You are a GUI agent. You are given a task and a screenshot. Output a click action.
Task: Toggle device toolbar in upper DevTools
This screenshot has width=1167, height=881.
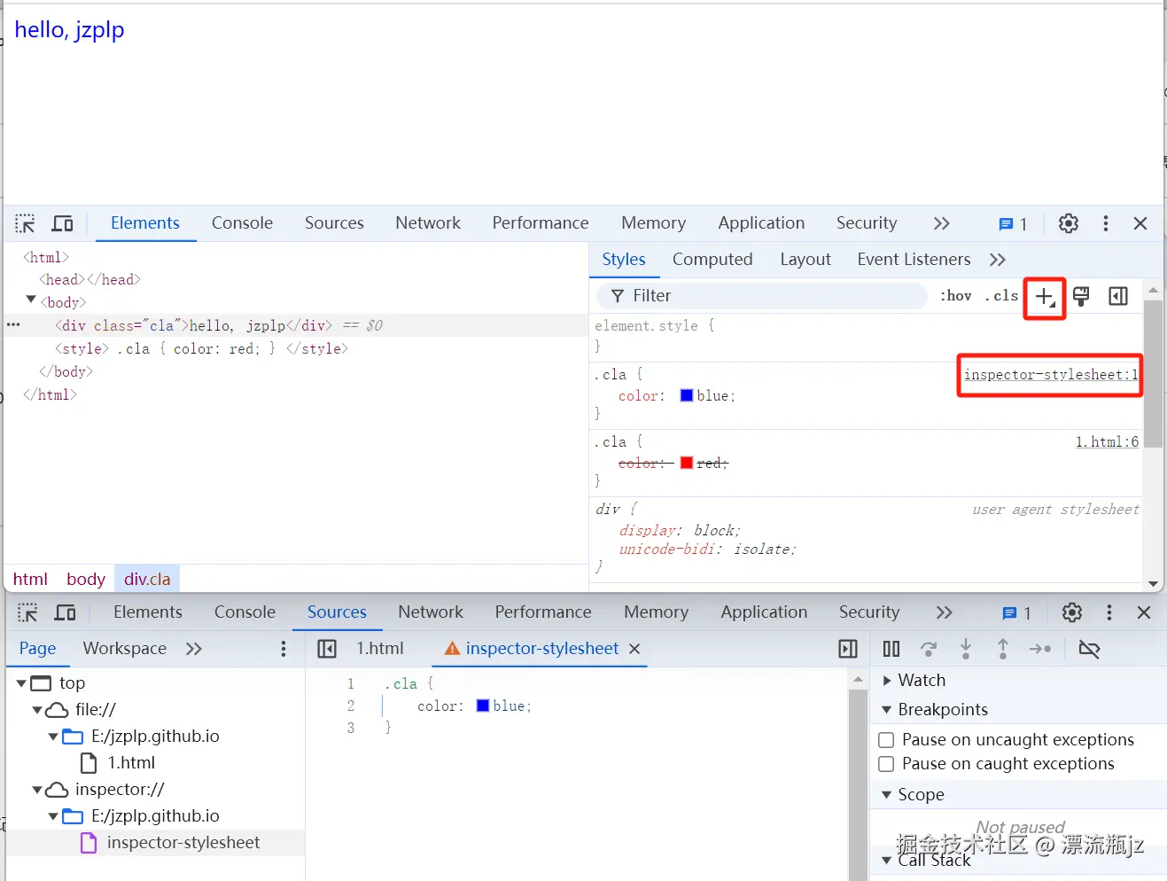point(63,223)
